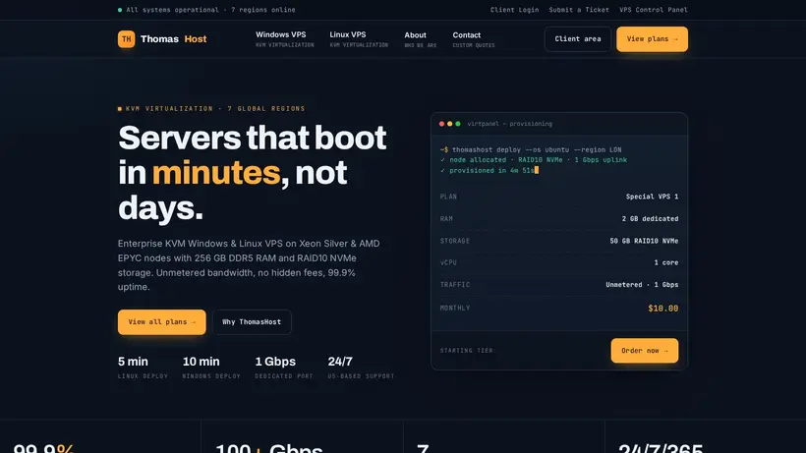This screenshot has width=806, height=453.
Task: Click the green system status dot
Action: (120, 10)
